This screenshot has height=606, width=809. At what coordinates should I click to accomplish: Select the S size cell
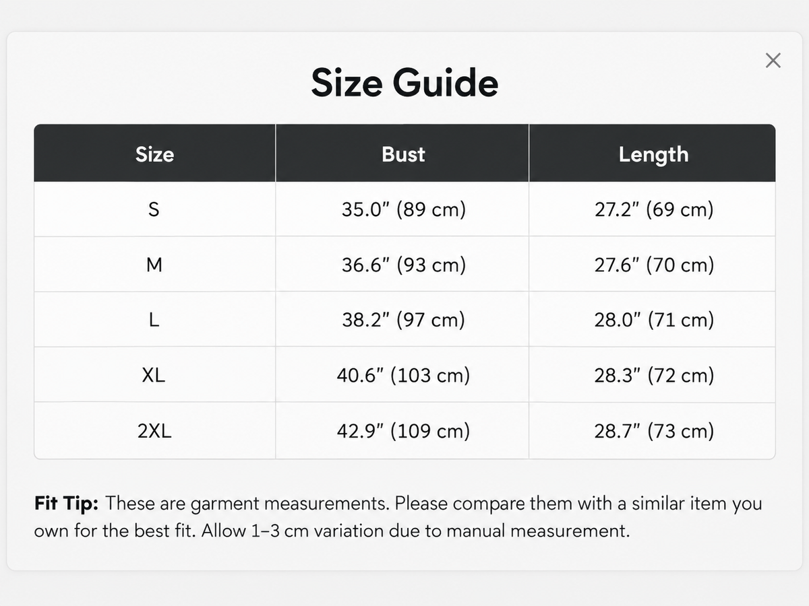154,209
